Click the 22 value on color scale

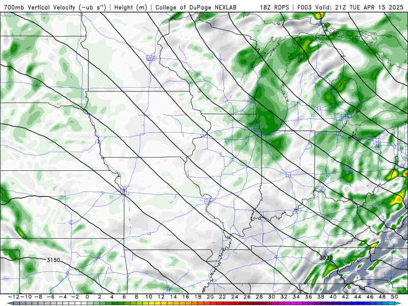(222, 297)
